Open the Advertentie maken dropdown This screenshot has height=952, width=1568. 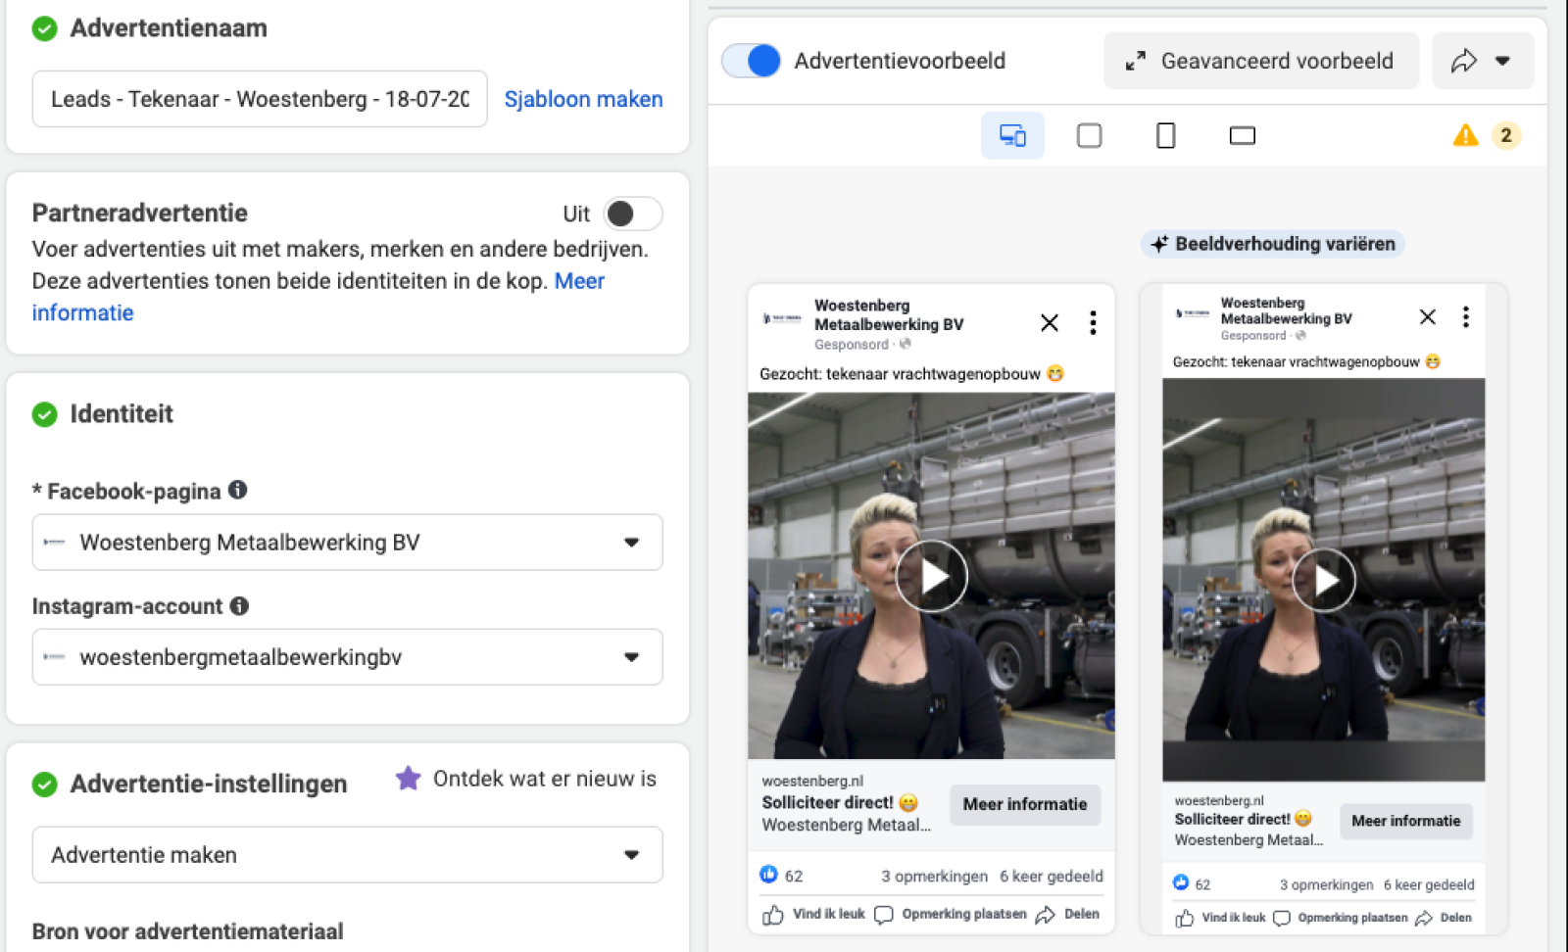point(347,855)
